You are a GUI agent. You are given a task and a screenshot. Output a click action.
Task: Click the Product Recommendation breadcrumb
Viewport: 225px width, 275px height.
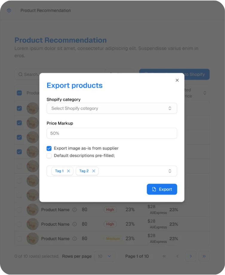click(46, 10)
